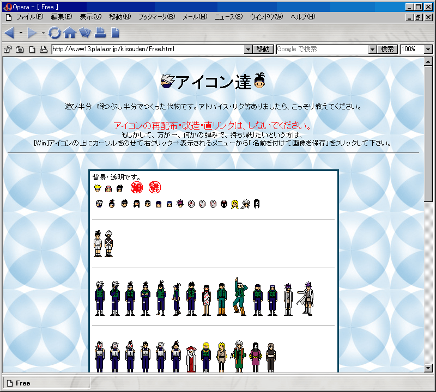The height and width of the screenshot is (392, 436).
Task: Click the scrollbar up arrow
Action: pyautogui.click(x=428, y=62)
